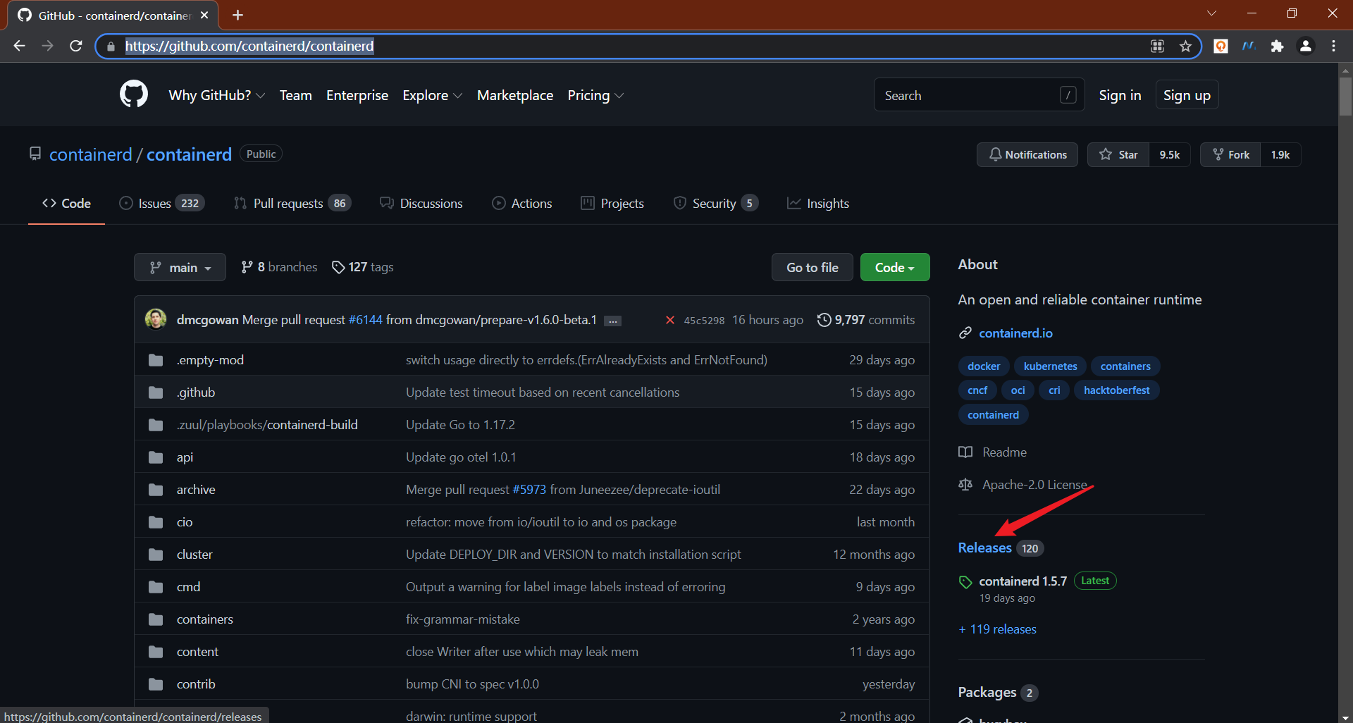Open the contrib folder

(x=196, y=684)
